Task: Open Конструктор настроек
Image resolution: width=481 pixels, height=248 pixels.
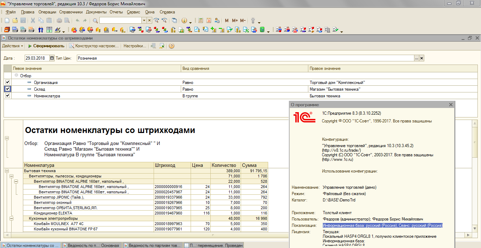Action: 94,46
